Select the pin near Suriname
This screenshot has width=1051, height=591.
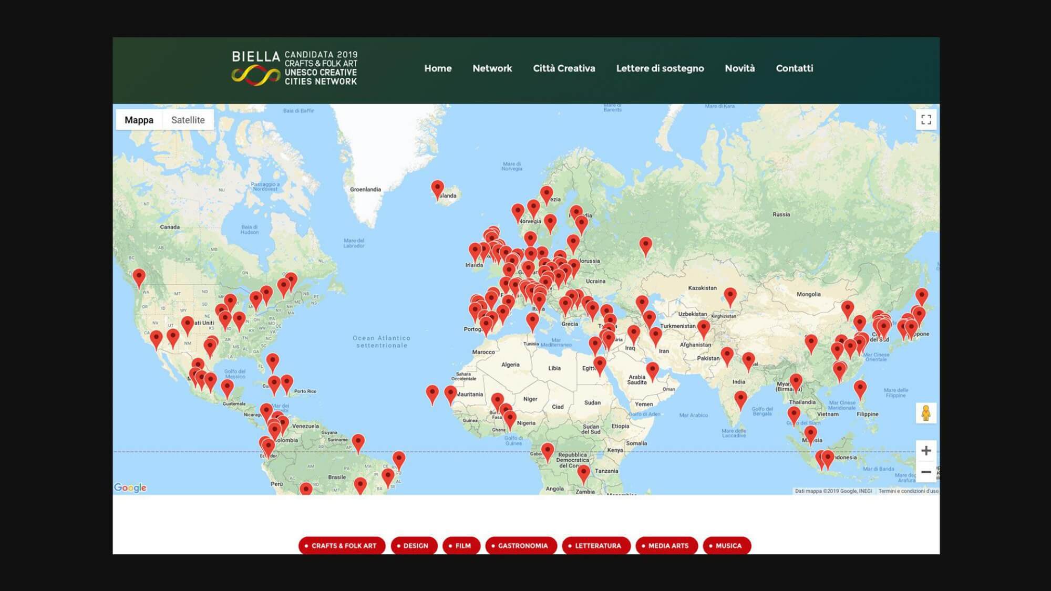(358, 443)
